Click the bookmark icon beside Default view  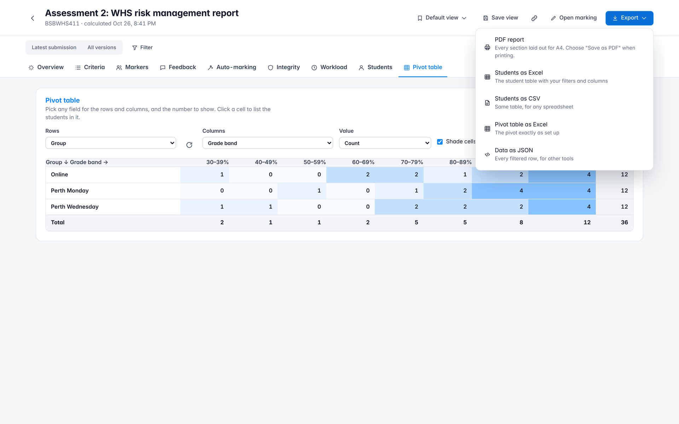pos(420,18)
